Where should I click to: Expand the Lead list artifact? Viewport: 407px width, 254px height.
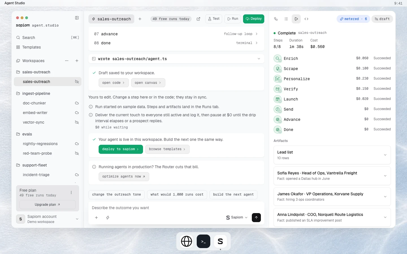(x=332, y=155)
